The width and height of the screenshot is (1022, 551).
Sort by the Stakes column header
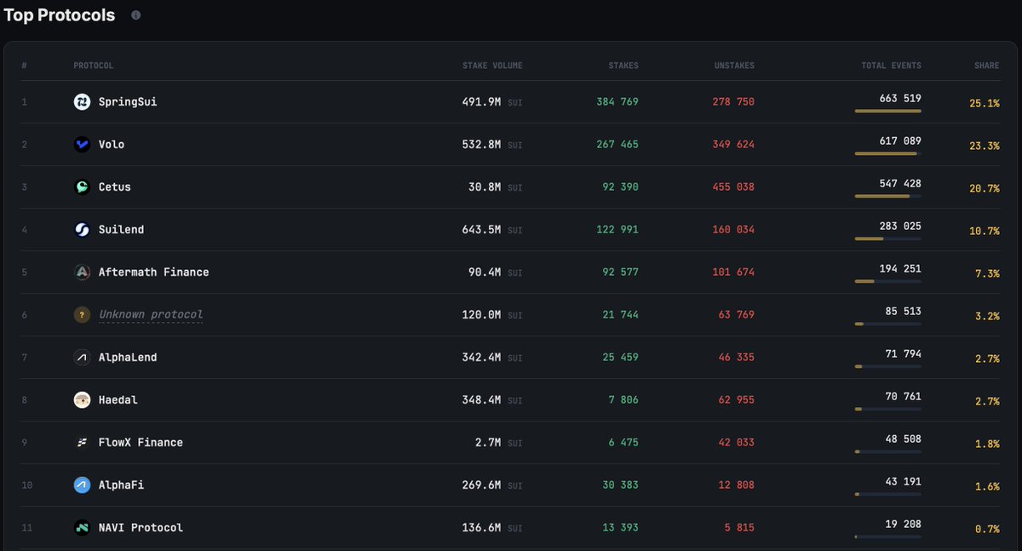(623, 66)
